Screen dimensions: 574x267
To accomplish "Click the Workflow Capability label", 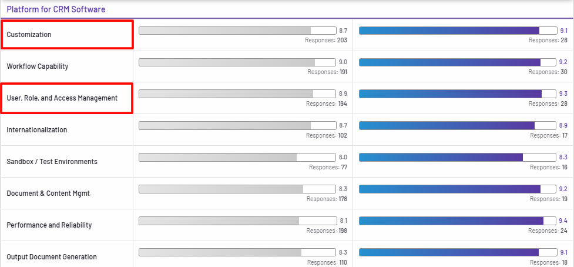I will [38, 66].
